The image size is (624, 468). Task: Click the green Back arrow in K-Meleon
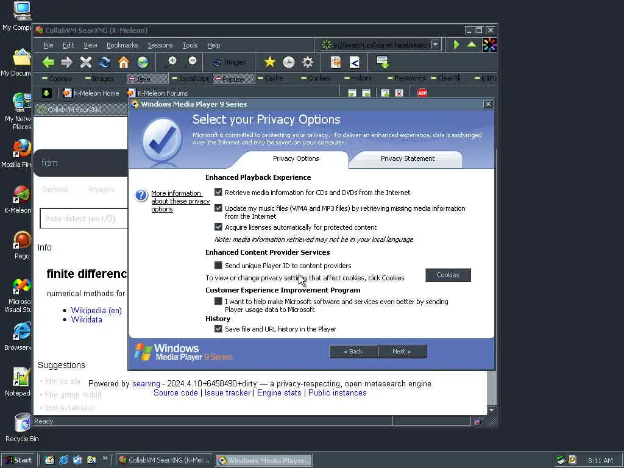(48, 62)
